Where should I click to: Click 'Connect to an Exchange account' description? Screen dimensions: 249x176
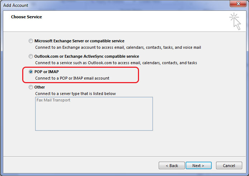pyautogui.click(x=118, y=47)
